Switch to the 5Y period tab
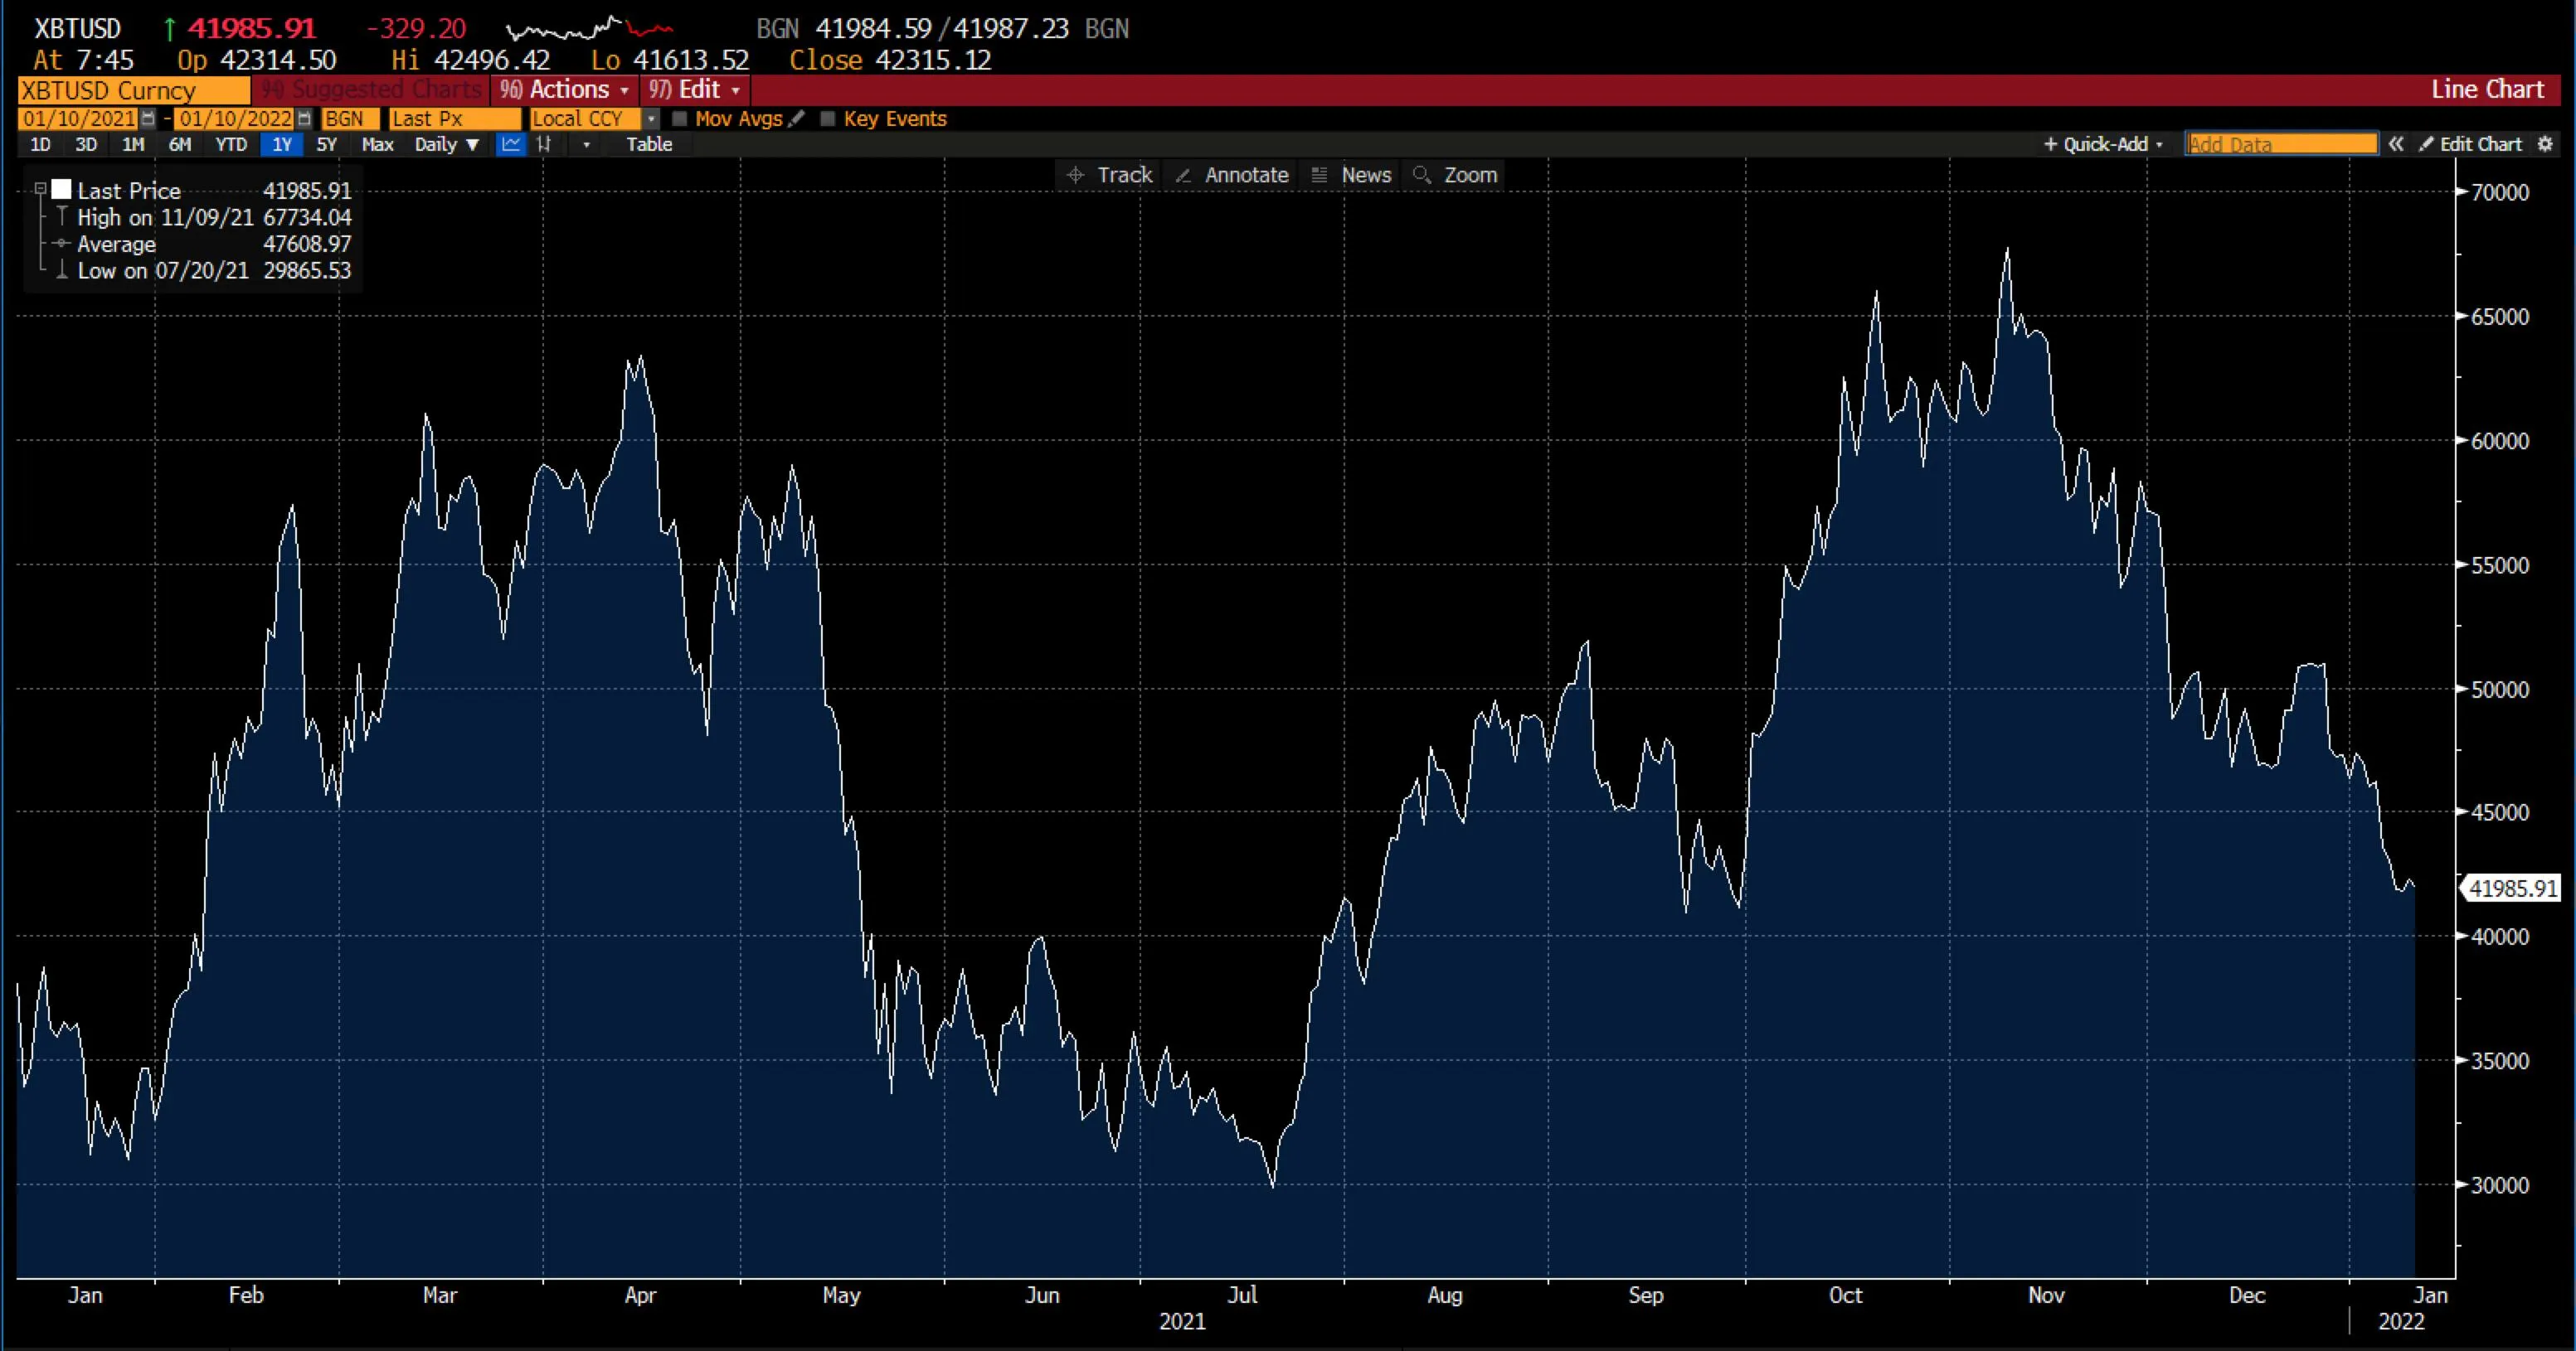The image size is (2576, 1351). pos(327,145)
